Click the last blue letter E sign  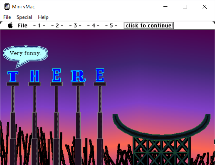(x=100, y=75)
